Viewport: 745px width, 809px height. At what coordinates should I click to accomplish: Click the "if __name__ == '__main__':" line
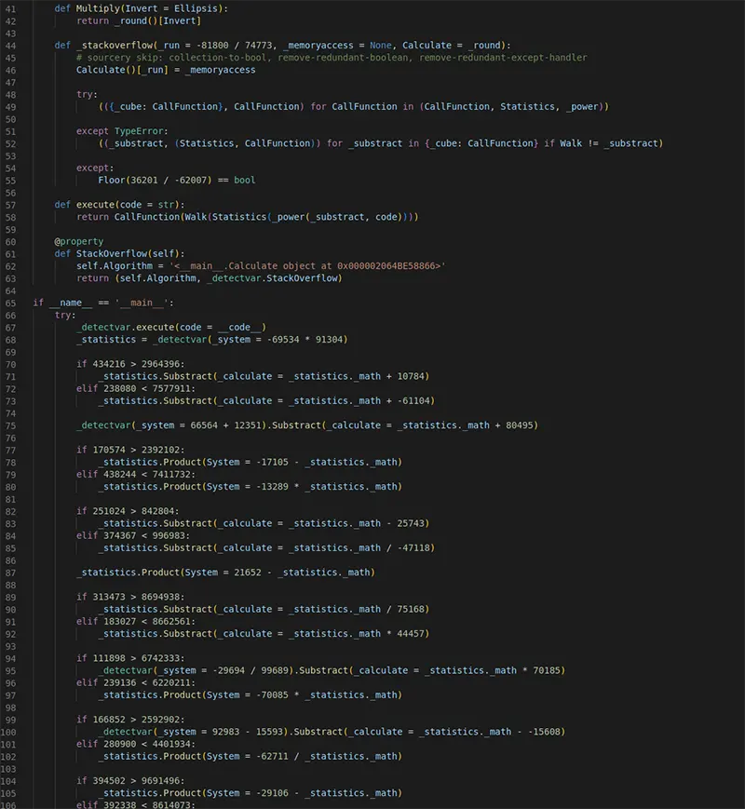[103, 303]
